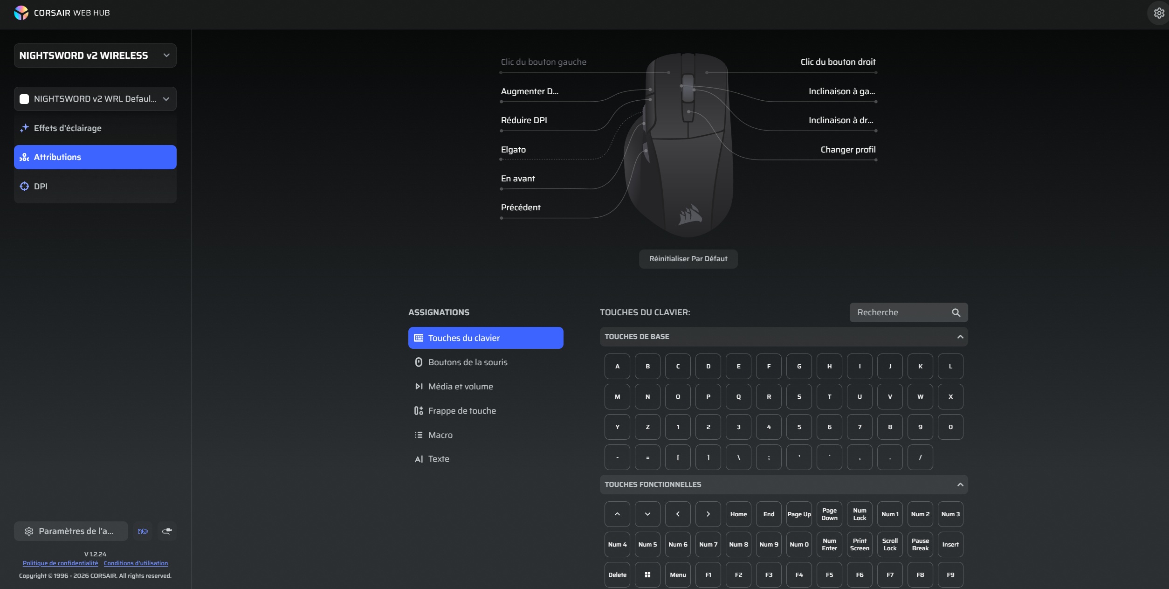Select the Clic du bouton droit assignment

pyautogui.click(x=838, y=62)
